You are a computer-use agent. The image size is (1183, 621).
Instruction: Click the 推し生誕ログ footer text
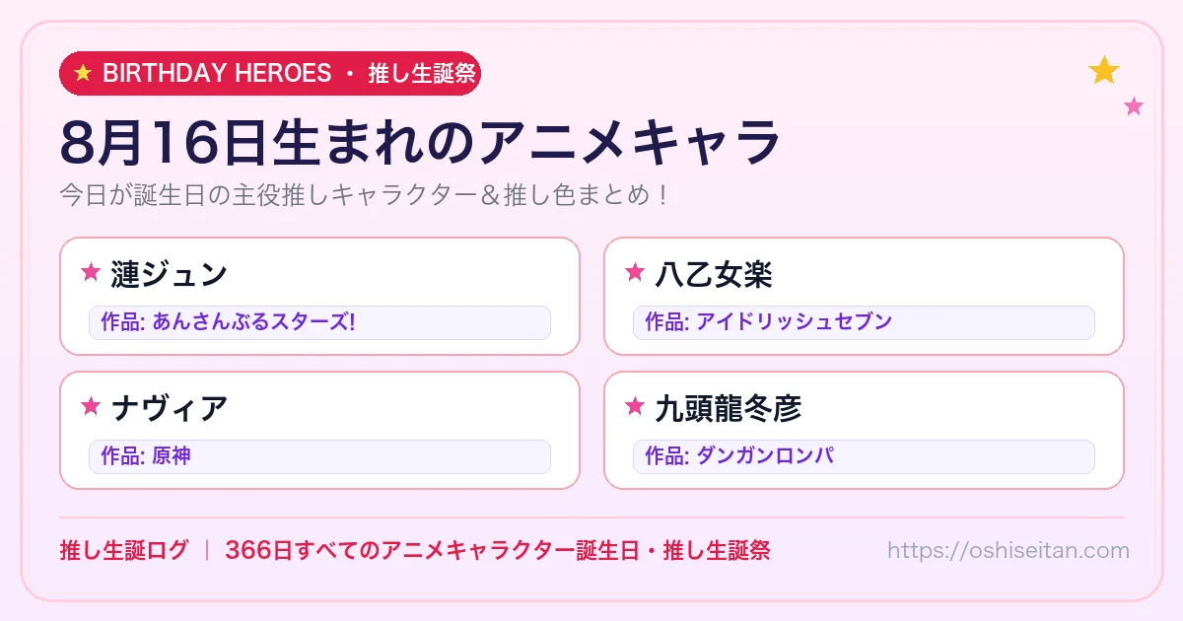point(123,550)
